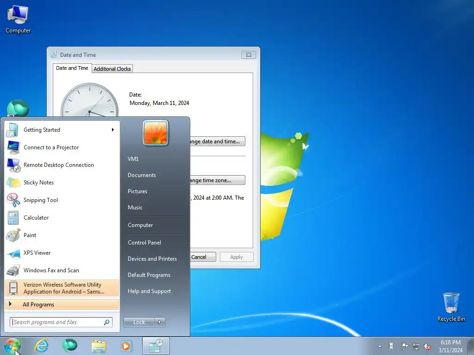Open Default Programs
Viewport: 474px width, 355px height.
click(149, 275)
